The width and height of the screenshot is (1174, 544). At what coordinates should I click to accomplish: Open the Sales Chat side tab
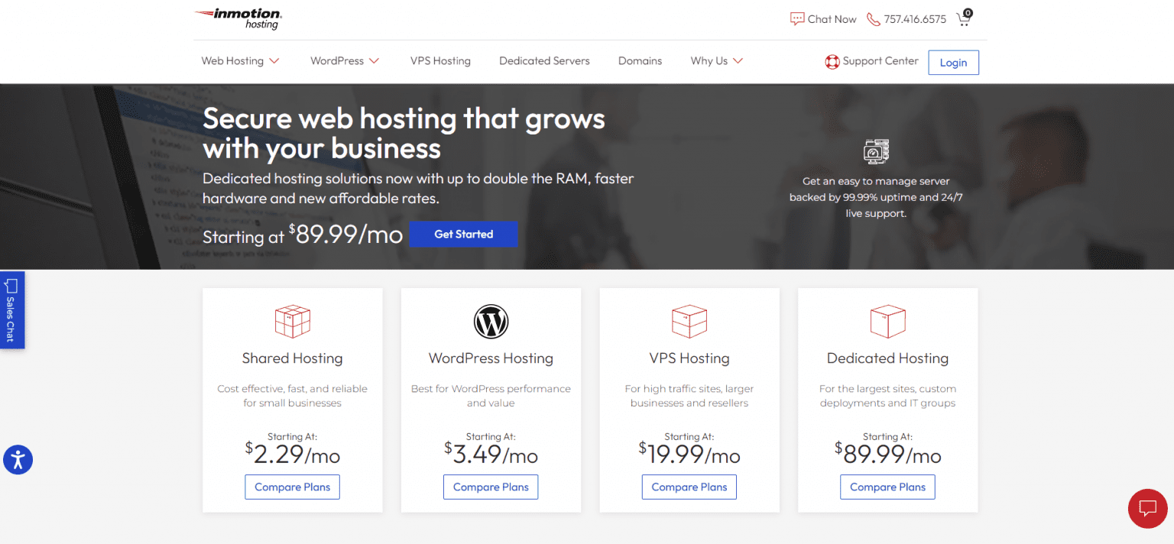coord(11,309)
